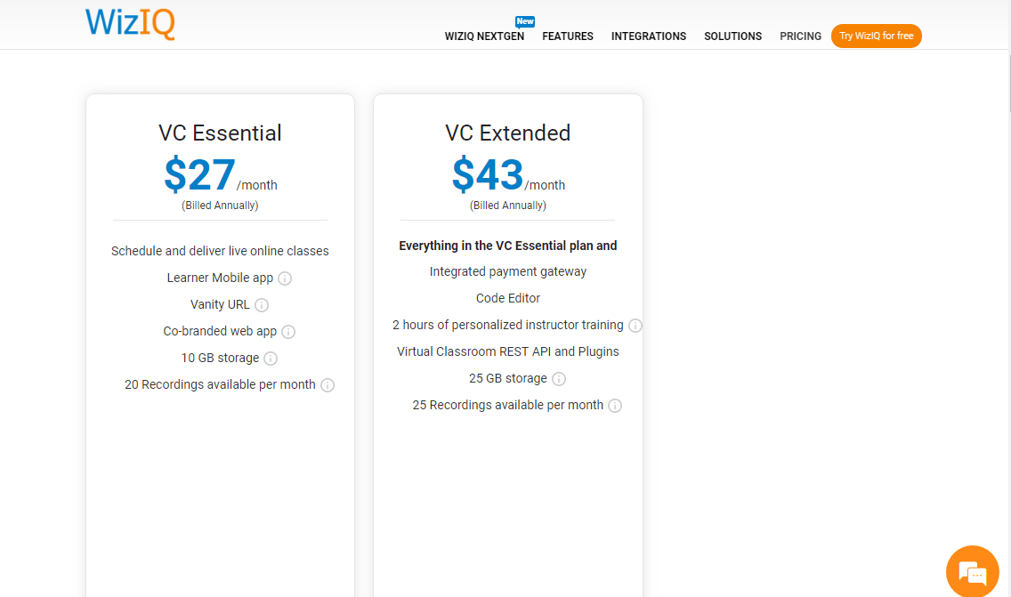Open the Solutions menu

coord(732,36)
